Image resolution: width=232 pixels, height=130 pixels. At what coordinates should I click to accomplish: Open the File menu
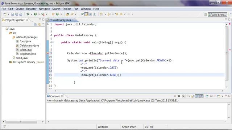(4, 9)
